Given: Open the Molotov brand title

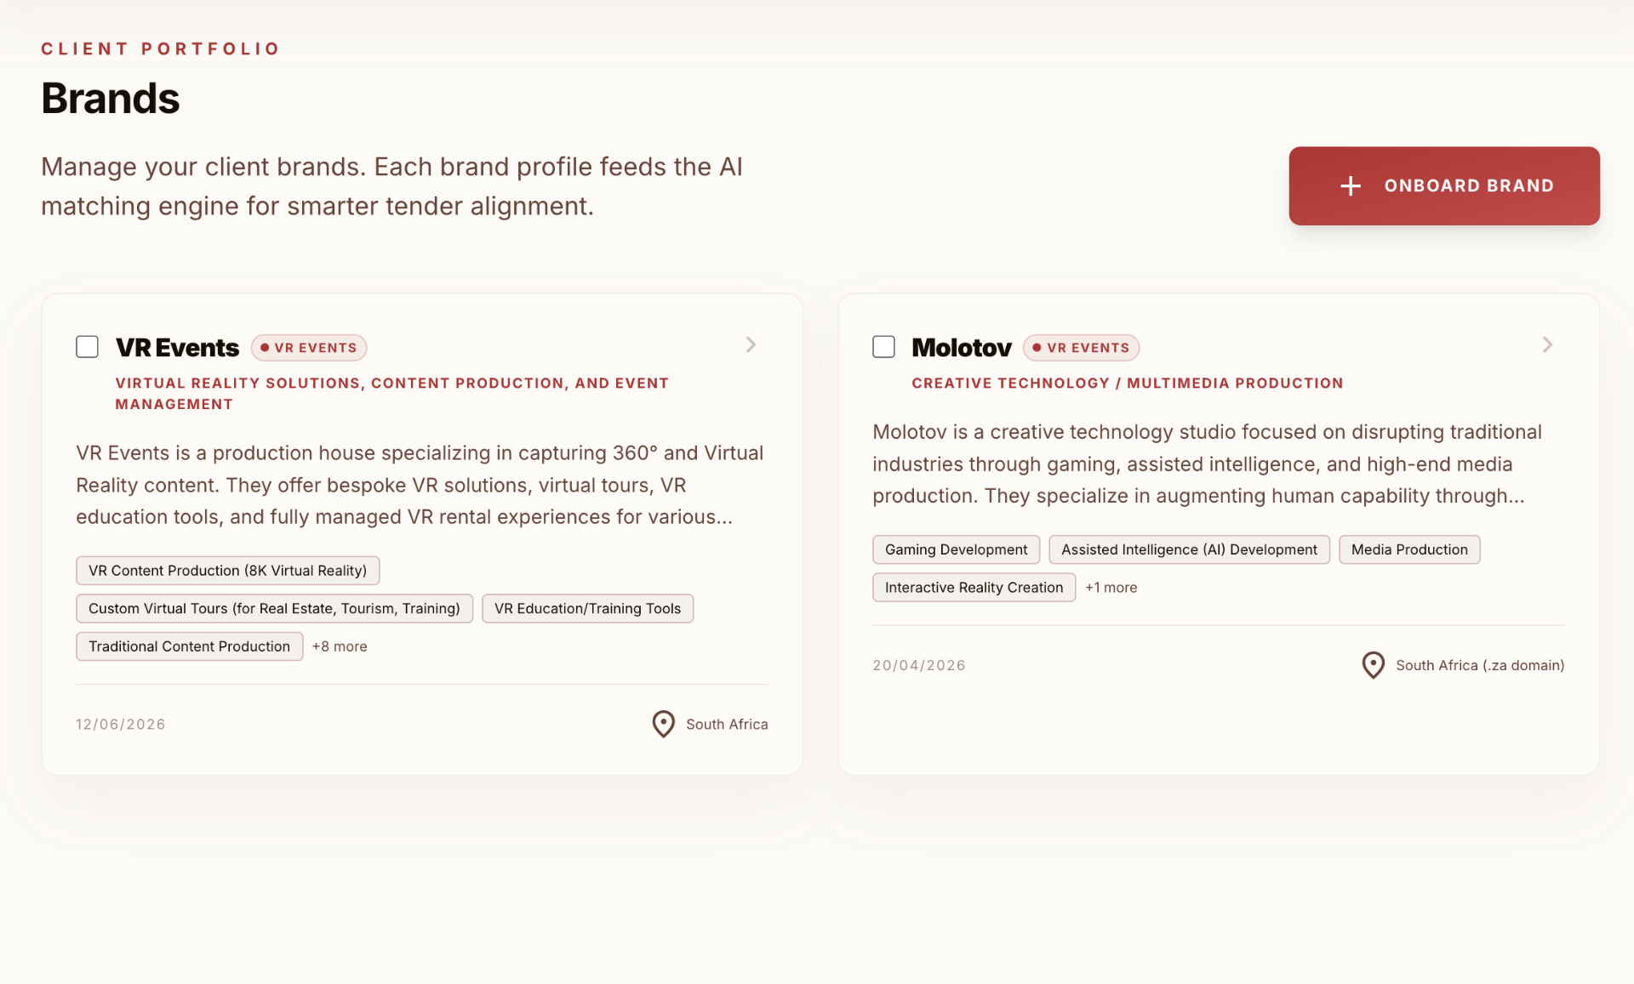Looking at the screenshot, I should pyautogui.click(x=962, y=348).
